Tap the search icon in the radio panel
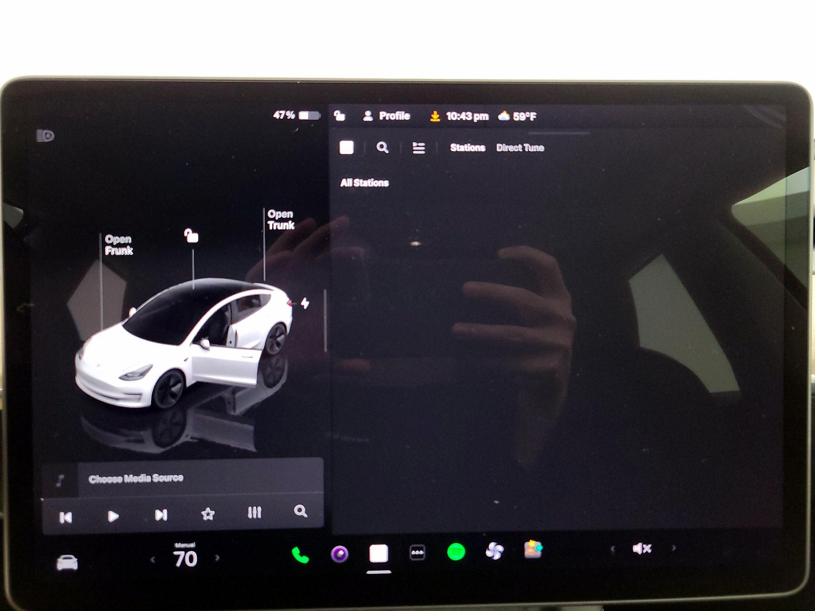This screenshot has height=611, width=815. click(383, 148)
